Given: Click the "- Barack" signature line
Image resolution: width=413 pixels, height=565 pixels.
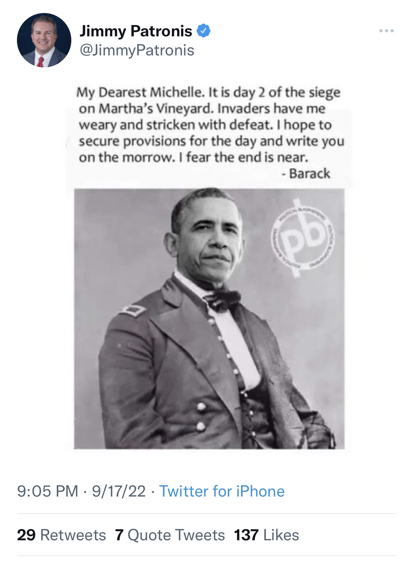Looking at the screenshot, I should tap(306, 174).
